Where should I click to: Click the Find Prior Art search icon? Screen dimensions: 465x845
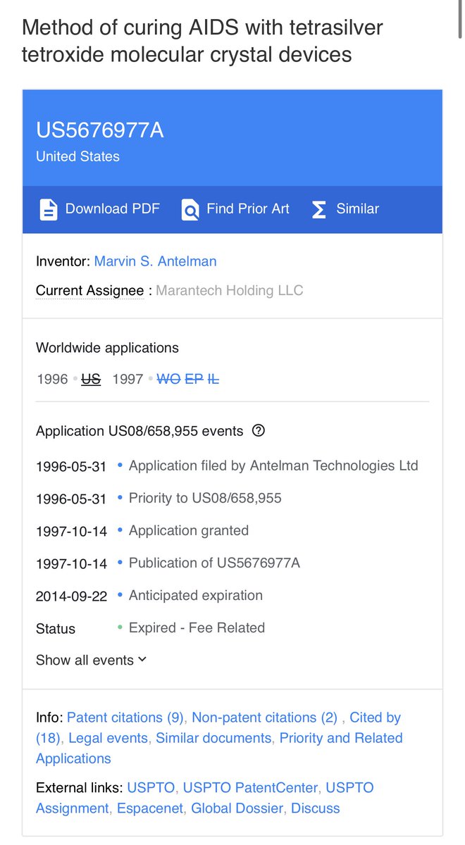190,209
